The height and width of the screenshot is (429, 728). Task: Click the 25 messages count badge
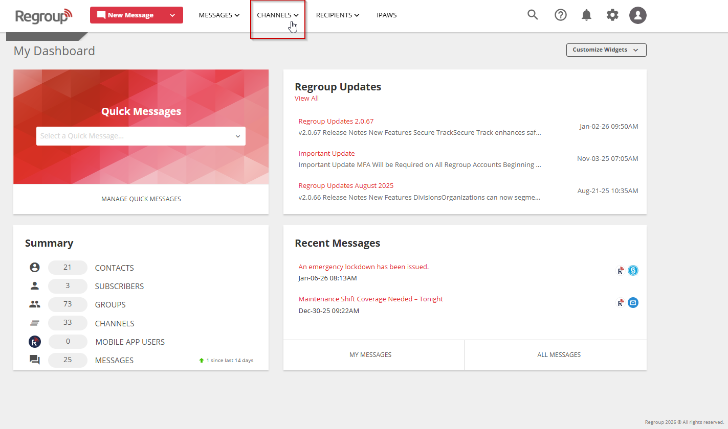[x=68, y=360]
